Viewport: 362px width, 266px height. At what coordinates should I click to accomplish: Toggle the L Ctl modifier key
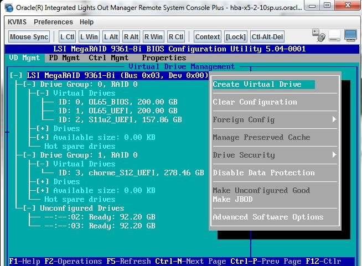pyautogui.click(x=67, y=36)
